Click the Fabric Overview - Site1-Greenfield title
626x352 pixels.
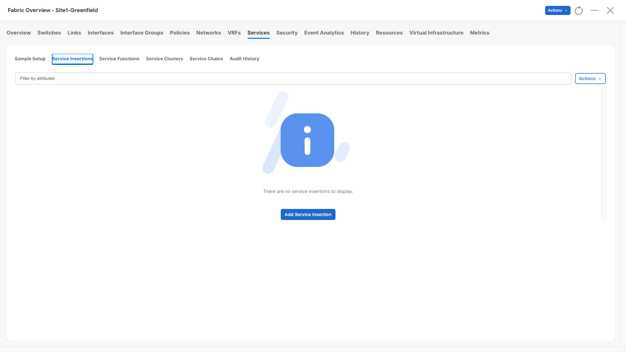(x=53, y=10)
